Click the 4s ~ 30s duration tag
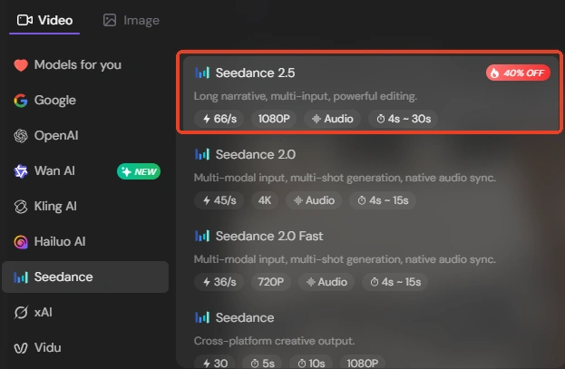 coord(404,119)
